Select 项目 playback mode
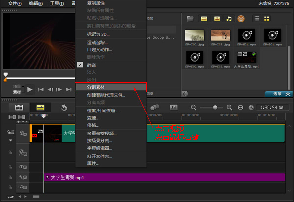The width and height of the screenshot is (294, 202). [17, 86]
